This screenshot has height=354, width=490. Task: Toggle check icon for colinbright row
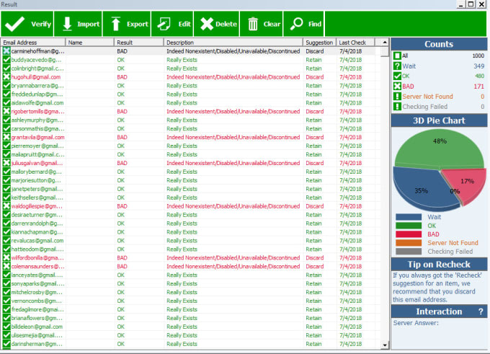pos(6,68)
